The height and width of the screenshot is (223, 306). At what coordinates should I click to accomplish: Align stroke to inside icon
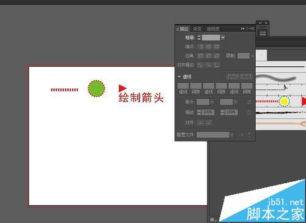coord(209,65)
